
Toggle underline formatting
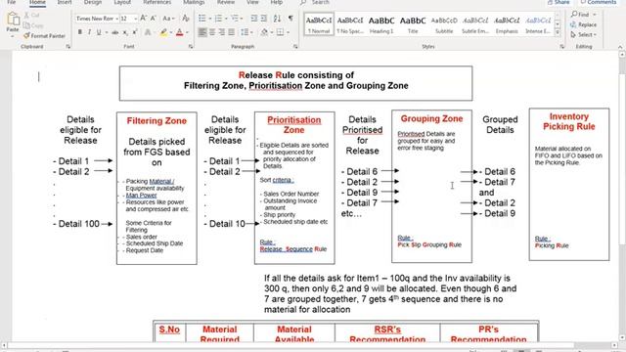[x=98, y=32]
